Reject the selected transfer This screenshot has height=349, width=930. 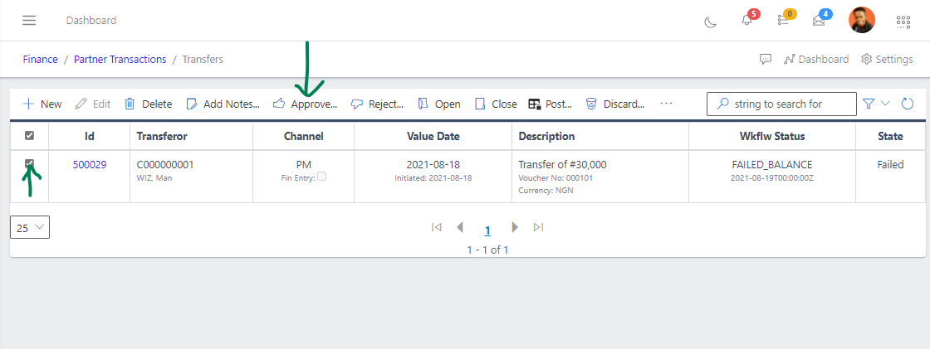[x=377, y=104]
